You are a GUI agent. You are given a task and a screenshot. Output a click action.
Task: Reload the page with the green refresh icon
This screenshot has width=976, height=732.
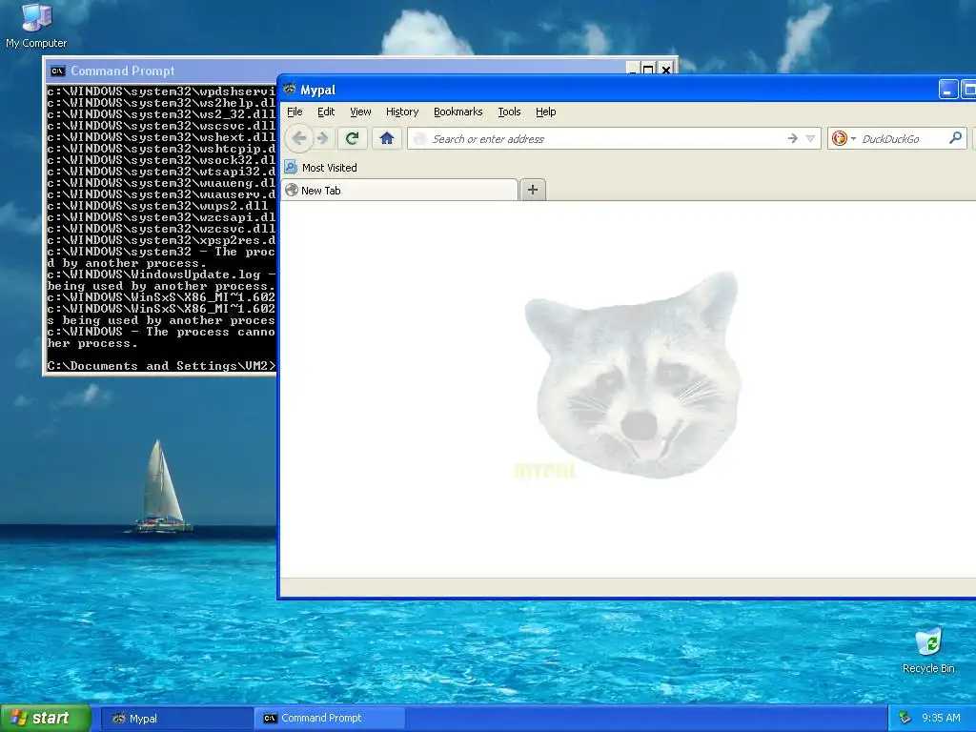click(353, 138)
